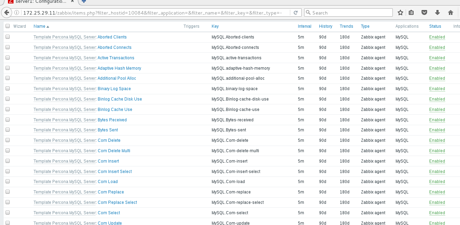460x225 pixels.
Task: Check the Bytes Received row checkbox
Action: pyautogui.click(x=8, y=120)
